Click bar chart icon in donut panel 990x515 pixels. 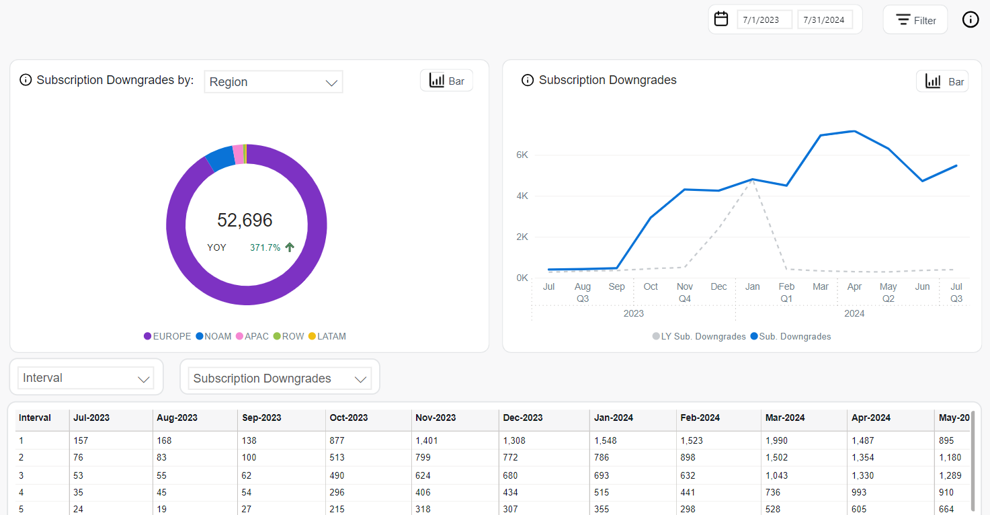[x=437, y=81]
